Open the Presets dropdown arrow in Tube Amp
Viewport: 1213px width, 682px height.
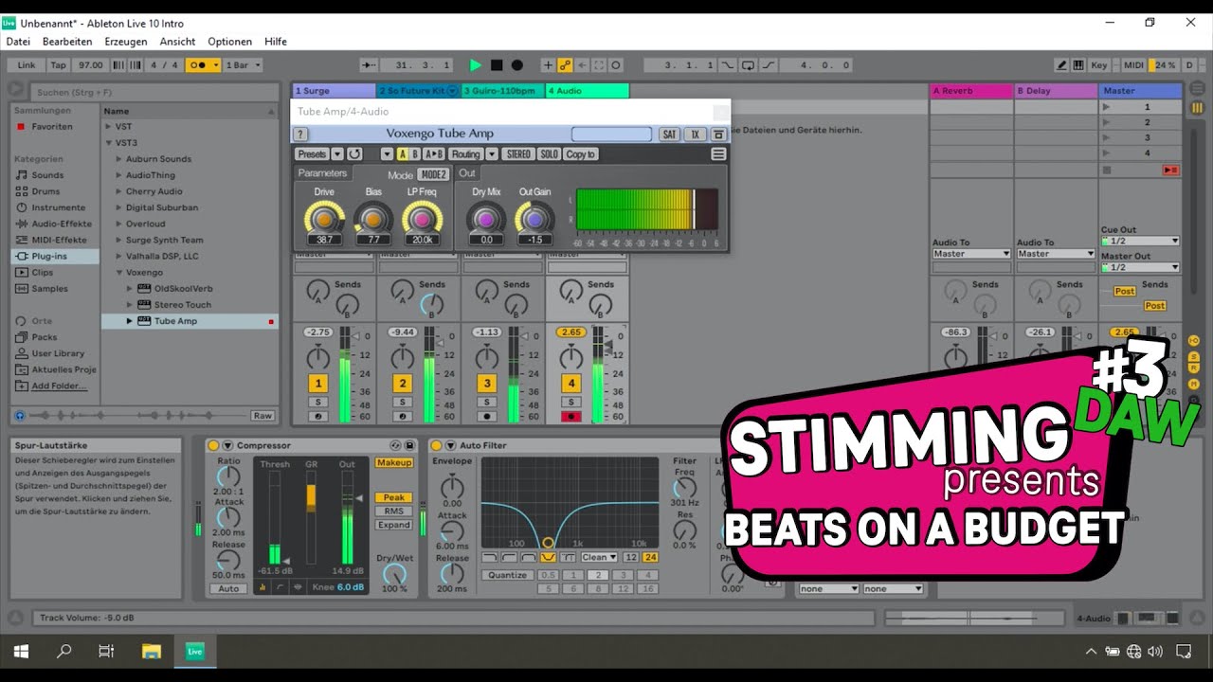(x=337, y=153)
